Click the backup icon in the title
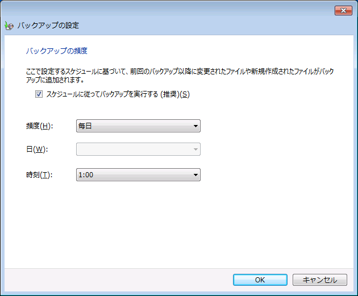Image resolution: width=358 pixels, height=296 pixels. tap(9, 26)
